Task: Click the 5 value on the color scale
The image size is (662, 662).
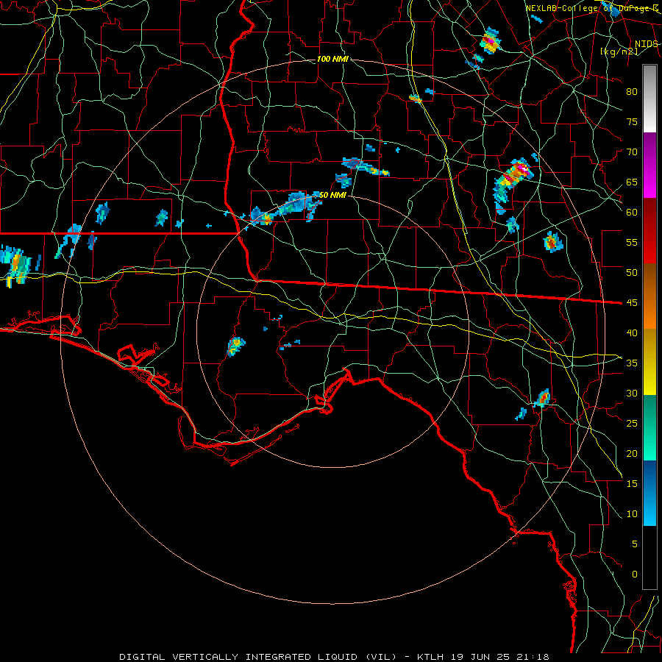Action: point(635,544)
